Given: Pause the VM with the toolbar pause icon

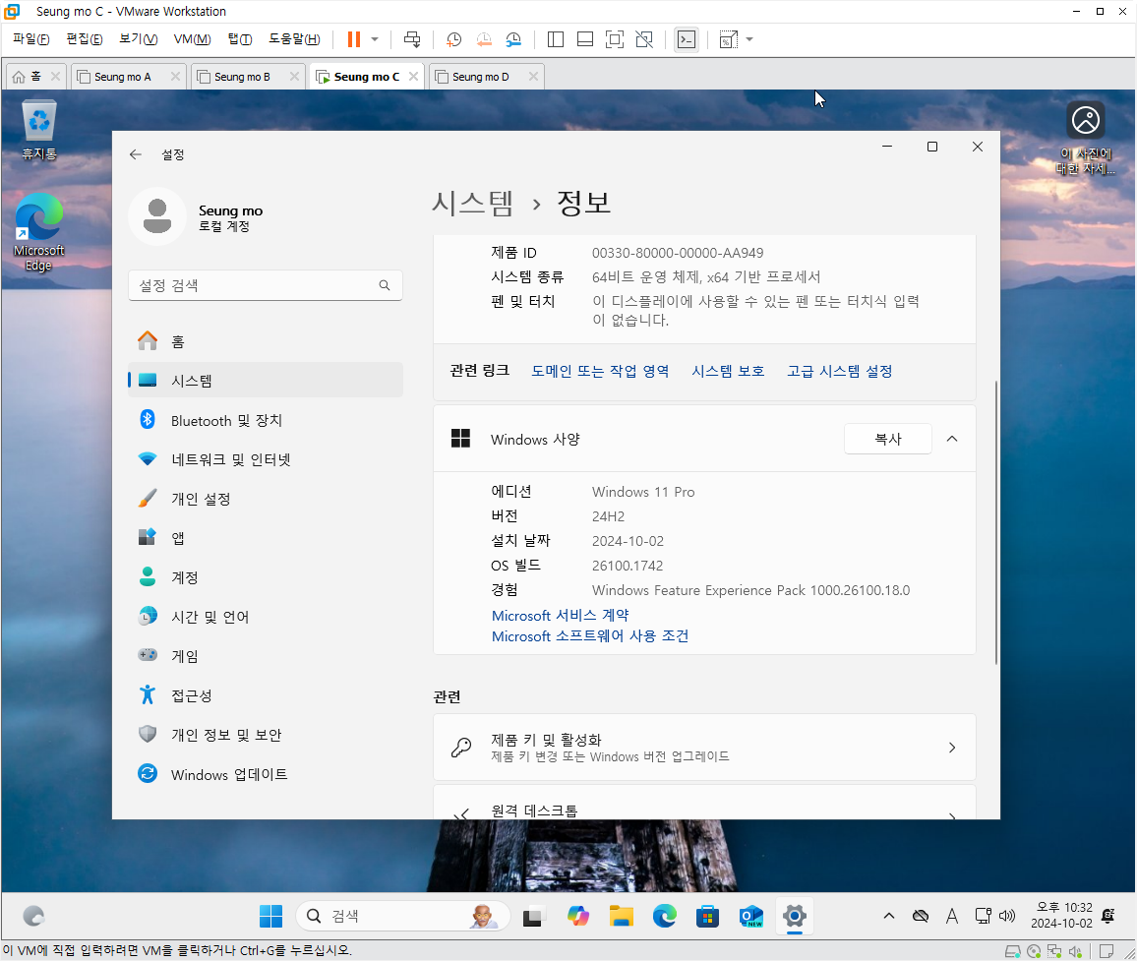Looking at the screenshot, I should pyautogui.click(x=354, y=39).
